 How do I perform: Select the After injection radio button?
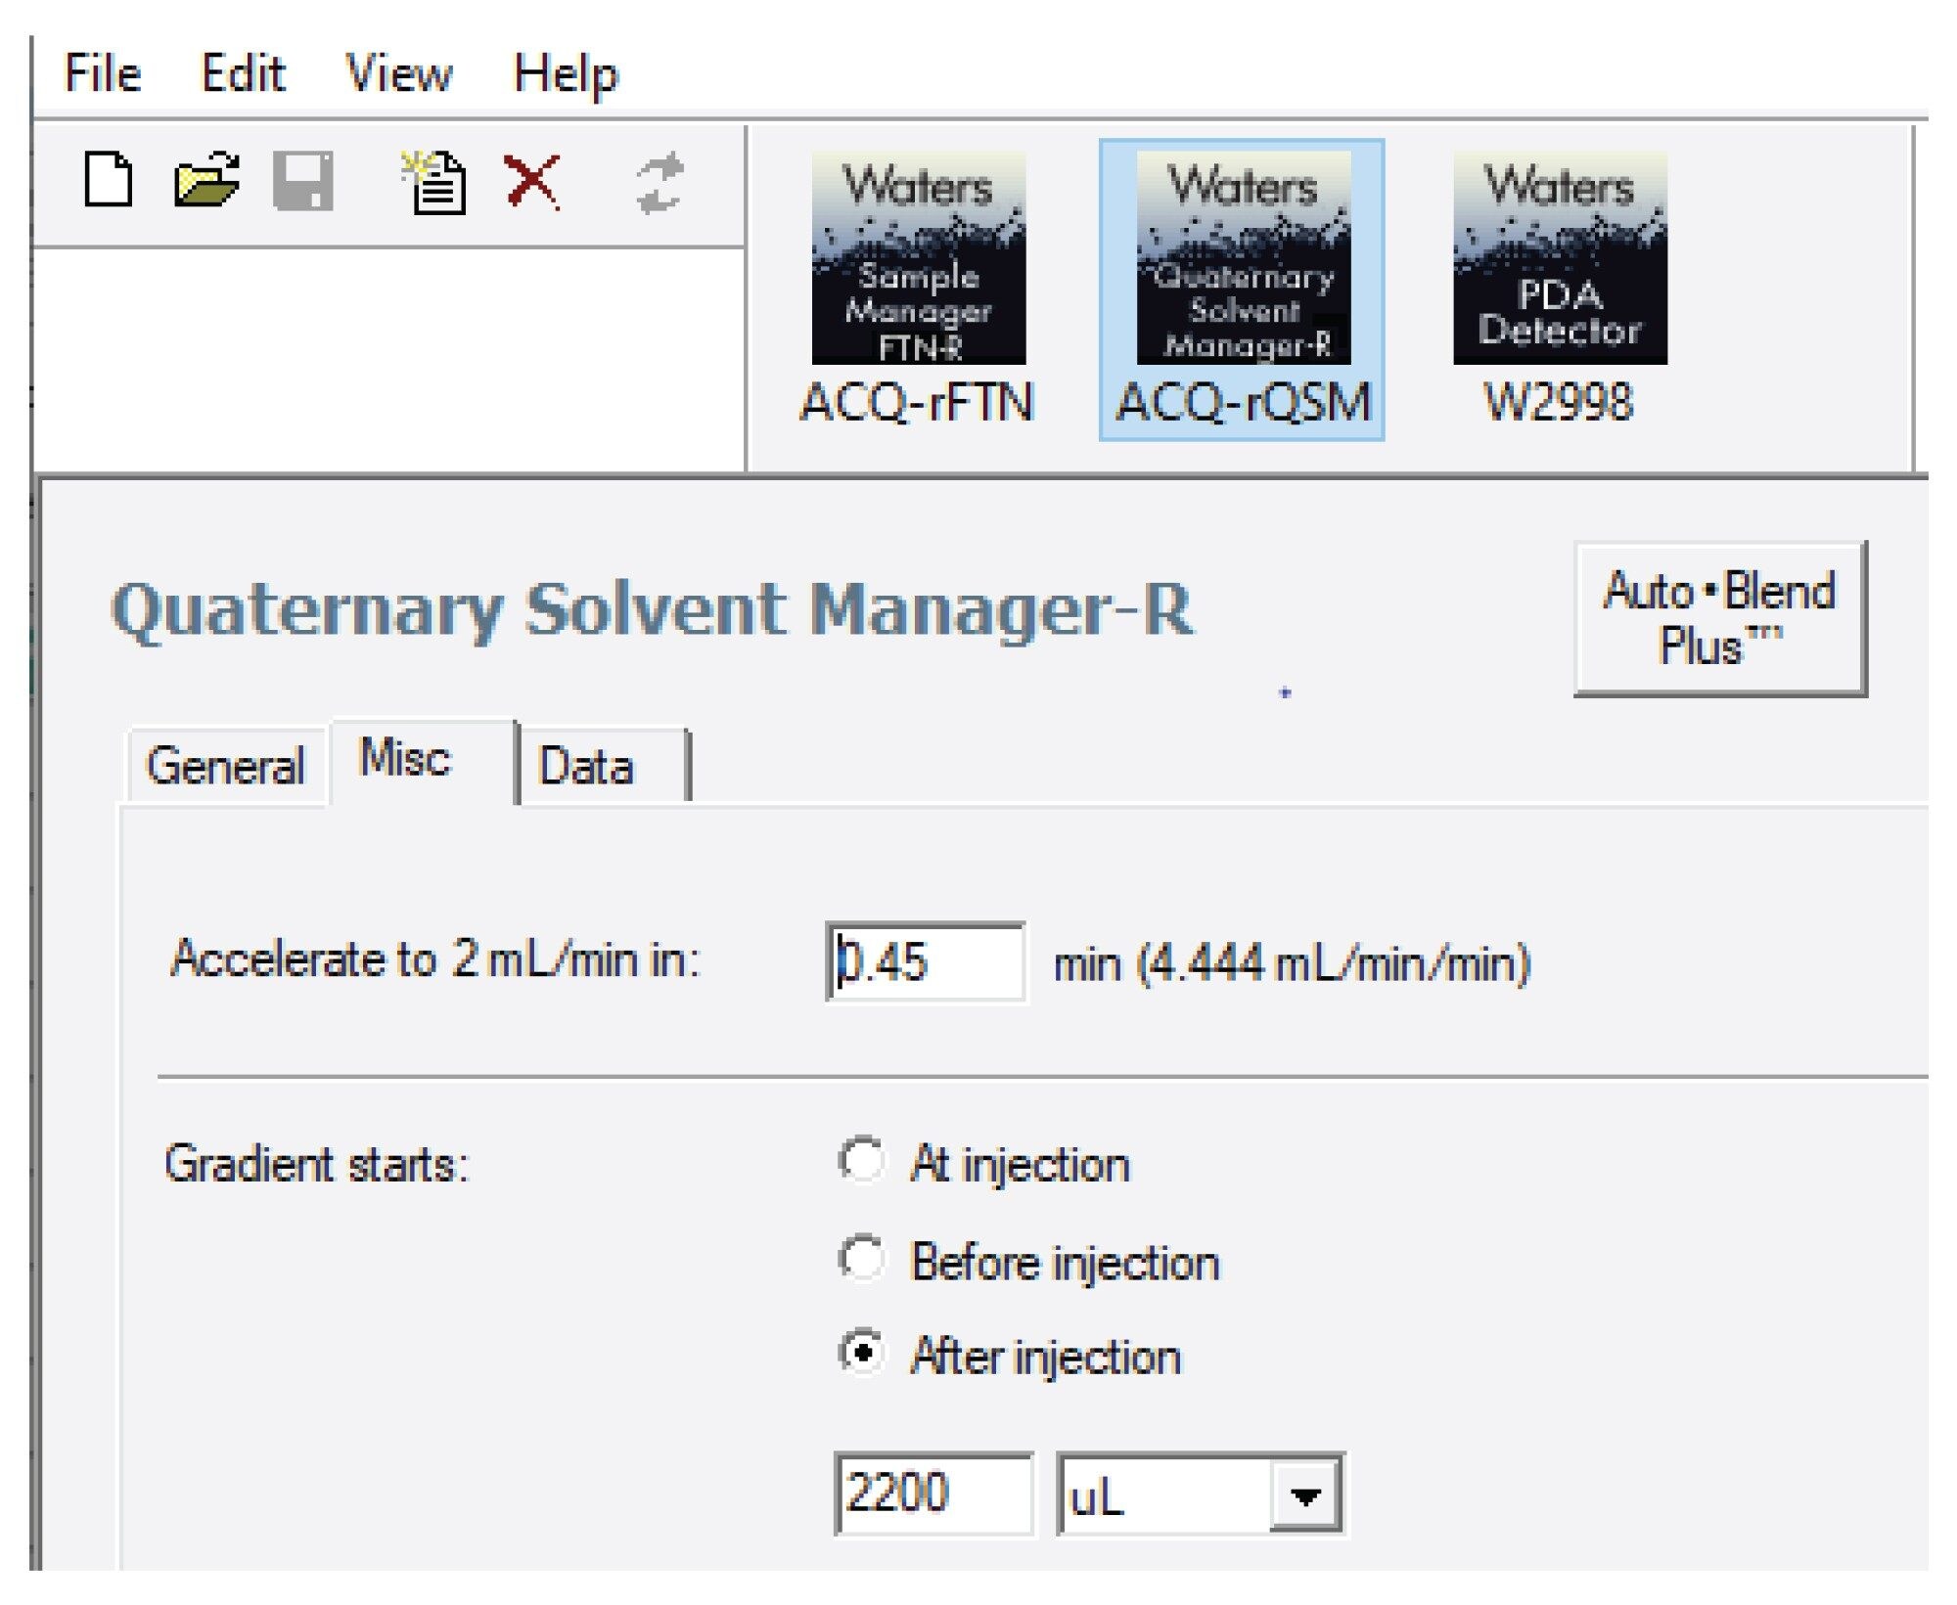[862, 1354]
